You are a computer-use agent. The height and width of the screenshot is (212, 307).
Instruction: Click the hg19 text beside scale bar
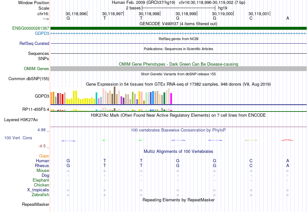pyautogui.click(x=223, y=8)
